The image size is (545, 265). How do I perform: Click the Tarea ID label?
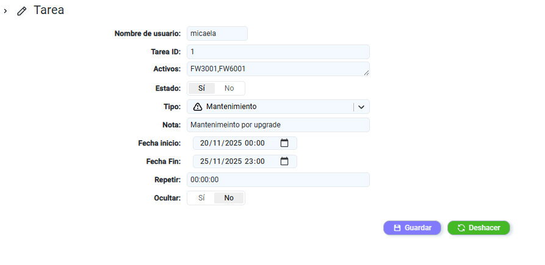click(166, 52)
